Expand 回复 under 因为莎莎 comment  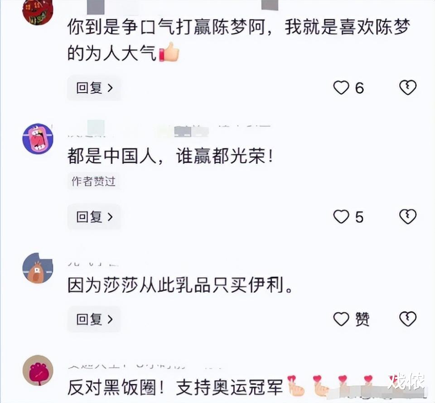[94, 319]
